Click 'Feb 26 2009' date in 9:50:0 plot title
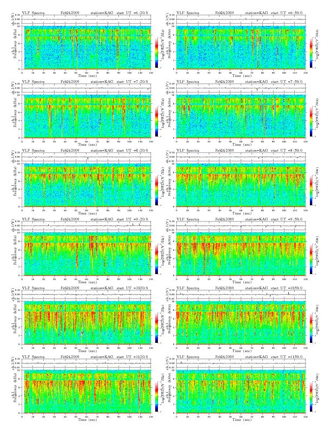331x429 pixels. click(x=224, y=219)
